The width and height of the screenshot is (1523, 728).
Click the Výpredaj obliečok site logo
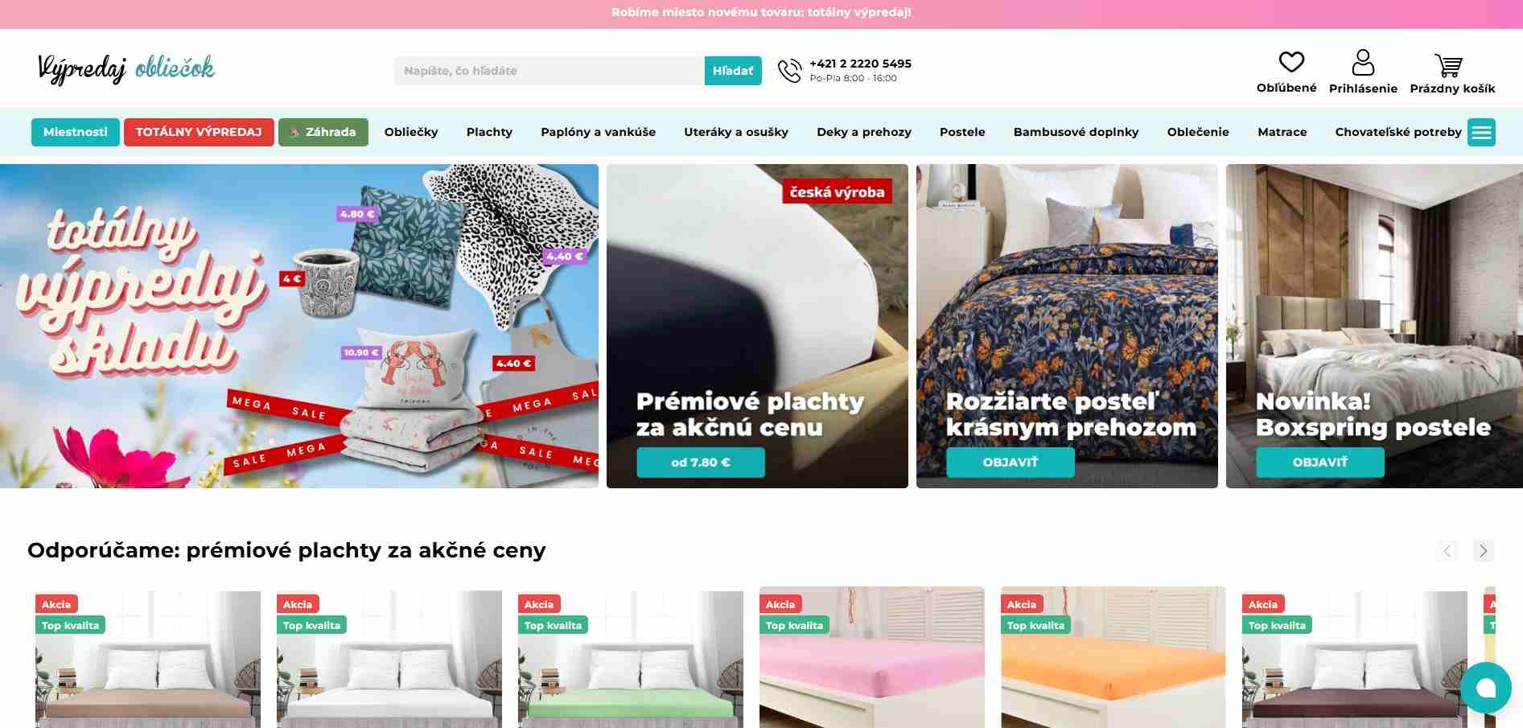(126, 68)
